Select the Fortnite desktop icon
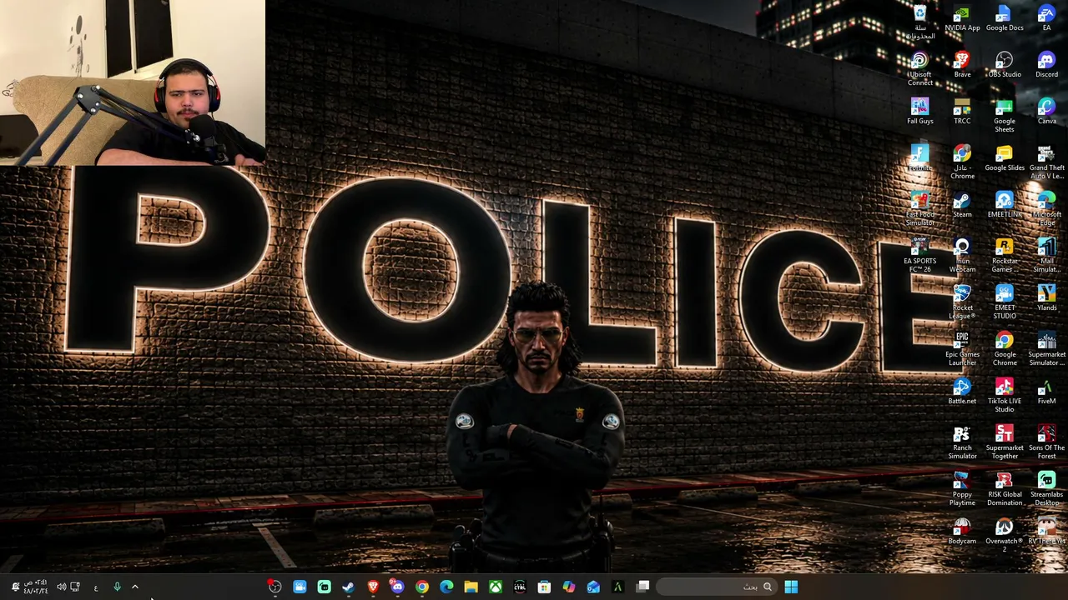This screenshot has height=600, width=1068. tap(920, 158)
